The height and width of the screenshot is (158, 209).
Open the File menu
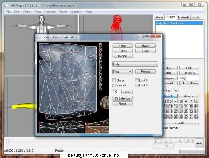(8, 12)
